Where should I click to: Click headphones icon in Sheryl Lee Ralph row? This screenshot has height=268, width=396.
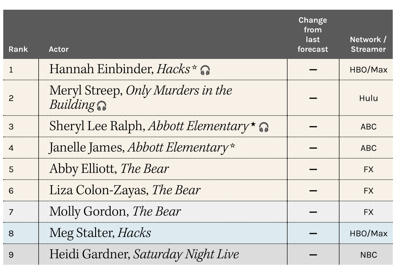click(x=264, y=127)
